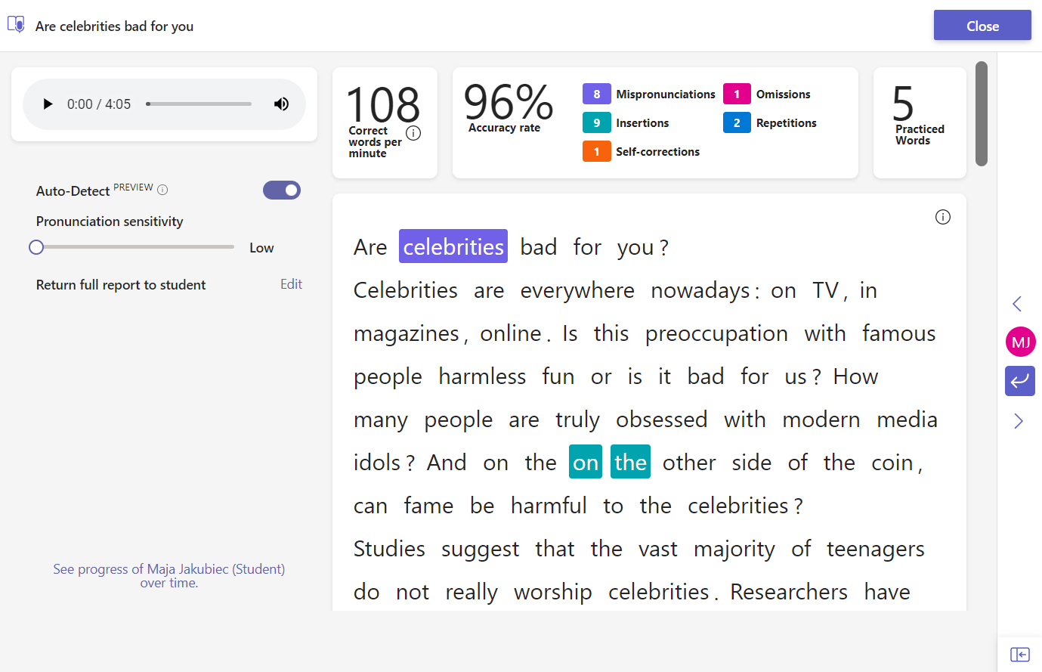
Task: Select the 8 Mispronunciations badge
Action: pyautogui.click(x=596, y=94)
